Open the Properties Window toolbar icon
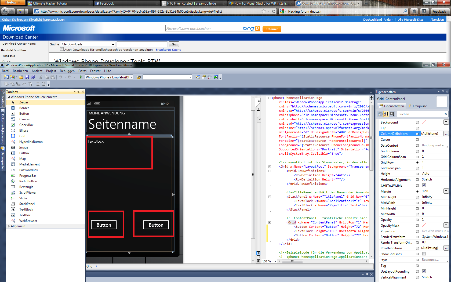 click(204, 77)
